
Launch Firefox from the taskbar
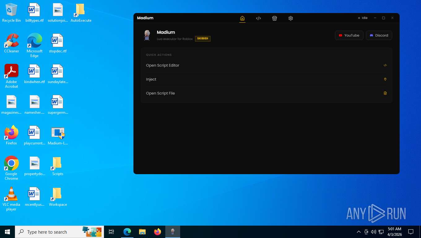click(x=158, y=232)
